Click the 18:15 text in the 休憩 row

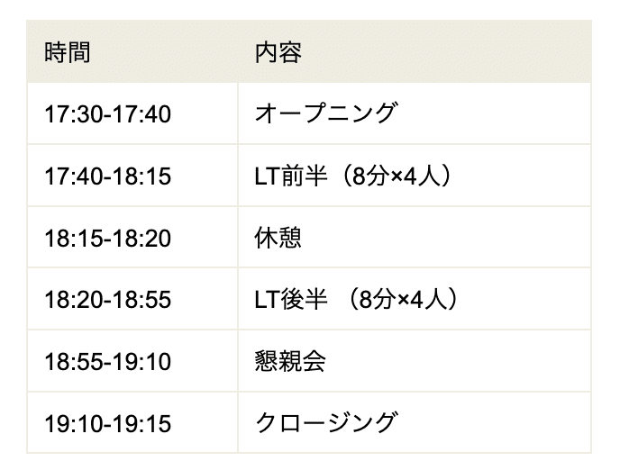coord(73,239)
